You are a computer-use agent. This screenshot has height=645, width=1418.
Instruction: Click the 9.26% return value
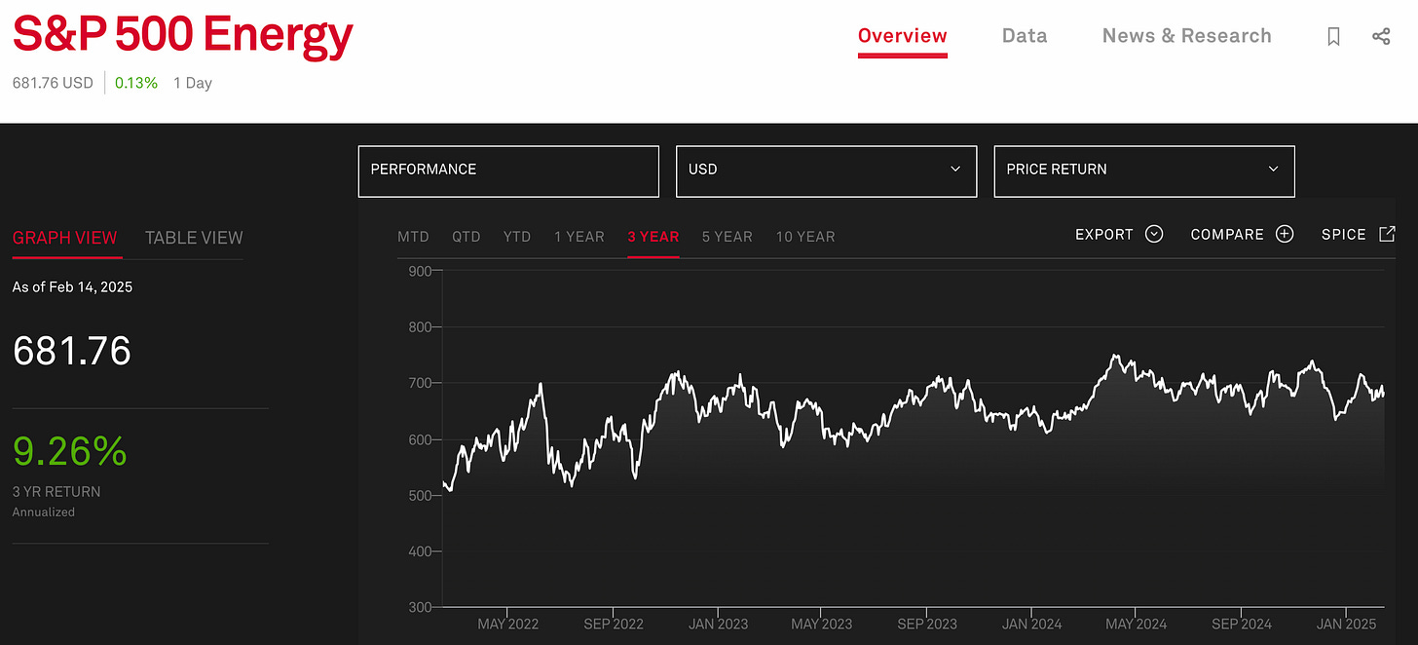point(70,451)
